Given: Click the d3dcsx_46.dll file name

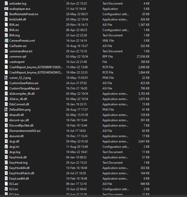Looking at the screenshot, I should (18, 99).
